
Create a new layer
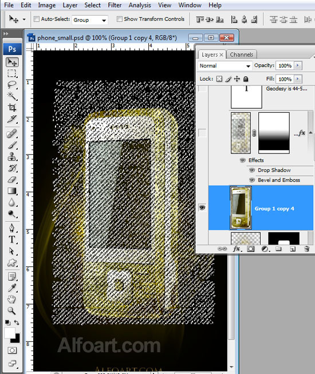pyautogui.click(x=292, y=249)
